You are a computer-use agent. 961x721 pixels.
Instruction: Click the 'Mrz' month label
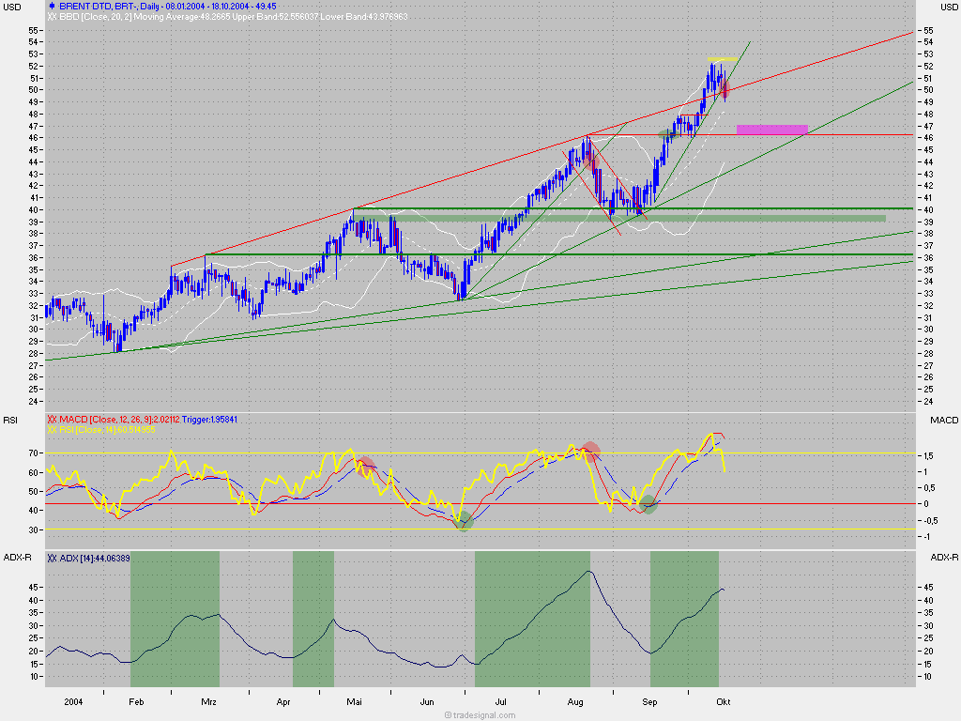click(208, 701)
